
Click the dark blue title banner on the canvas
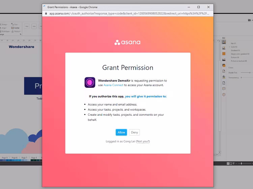tap(33, 86)
